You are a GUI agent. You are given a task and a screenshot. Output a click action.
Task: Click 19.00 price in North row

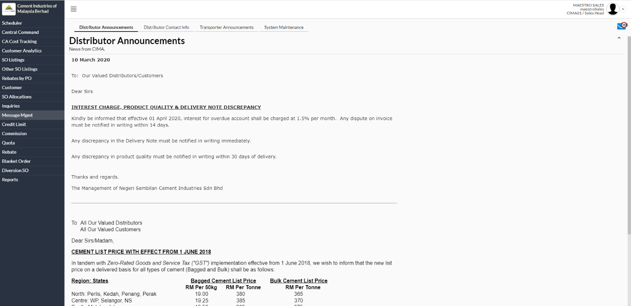tap(202, 294)
